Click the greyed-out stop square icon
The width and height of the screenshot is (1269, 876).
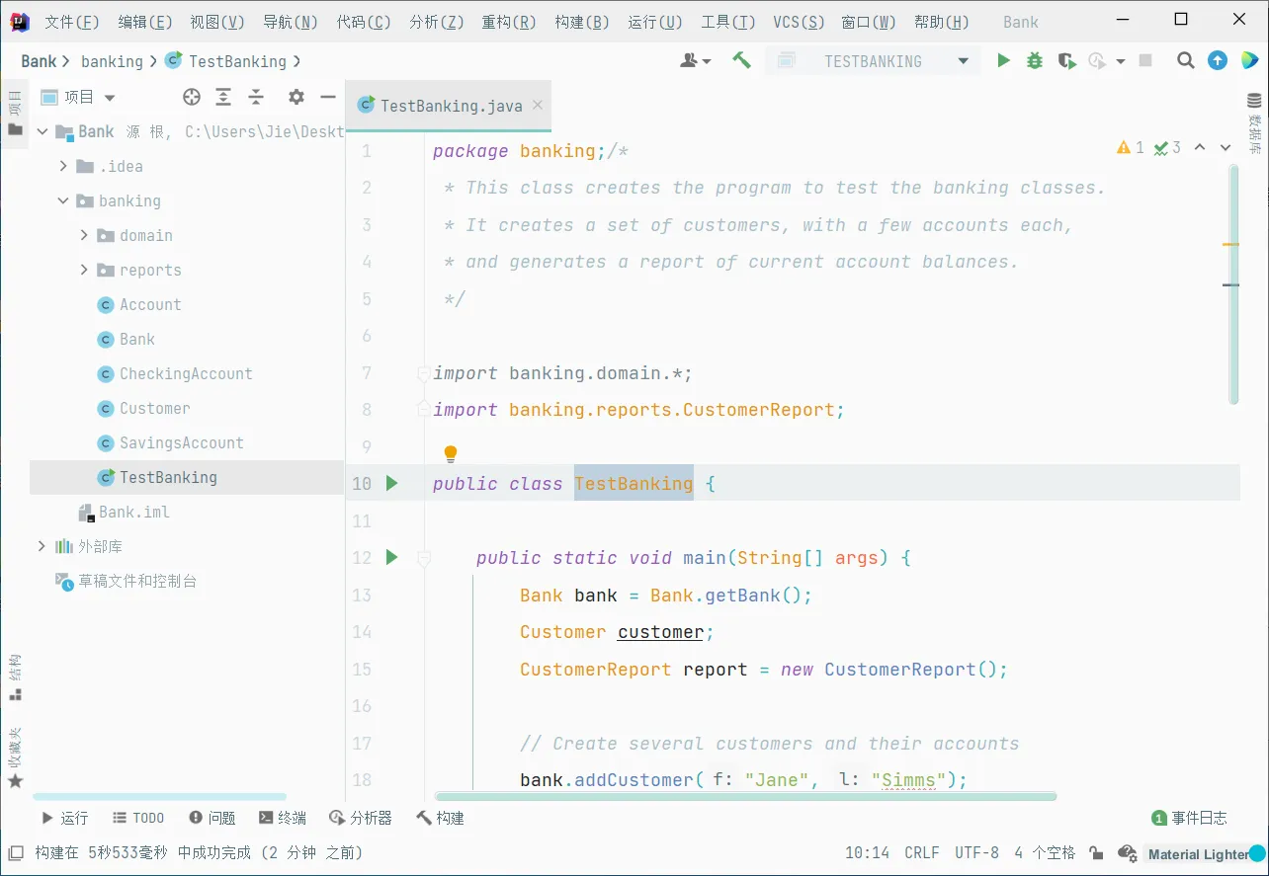pos(1145,61)
